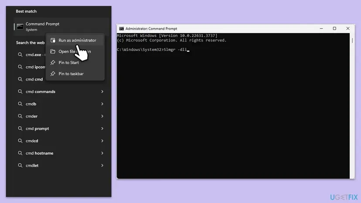Choose Open file location option

(x=75, y=51)
